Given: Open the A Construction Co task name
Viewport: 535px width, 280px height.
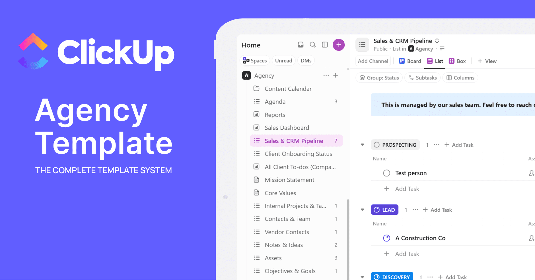Looking at the screenshot, I should 420,238.
